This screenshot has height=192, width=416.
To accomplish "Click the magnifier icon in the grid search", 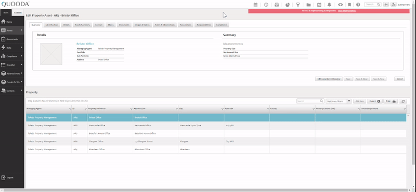I will pyautogui.click(x=321, y=101).
